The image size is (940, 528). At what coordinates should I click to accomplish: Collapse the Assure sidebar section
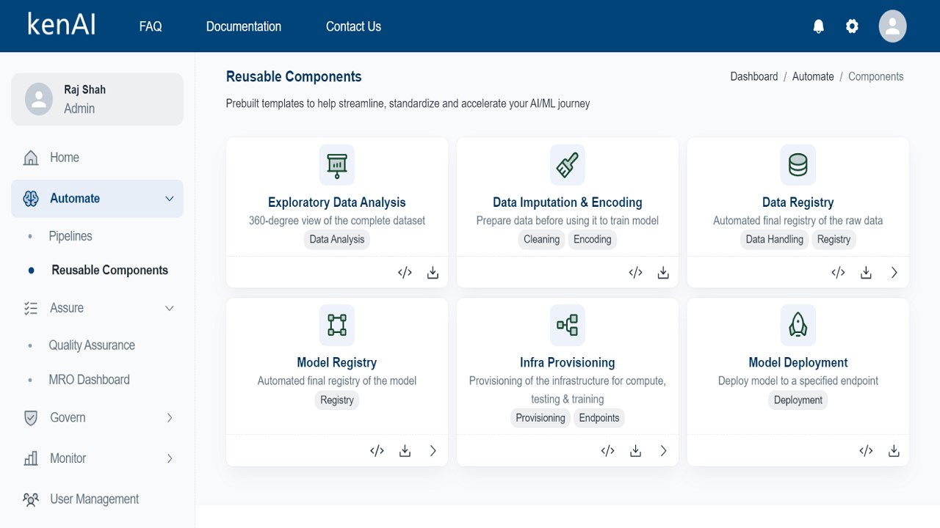170,308
